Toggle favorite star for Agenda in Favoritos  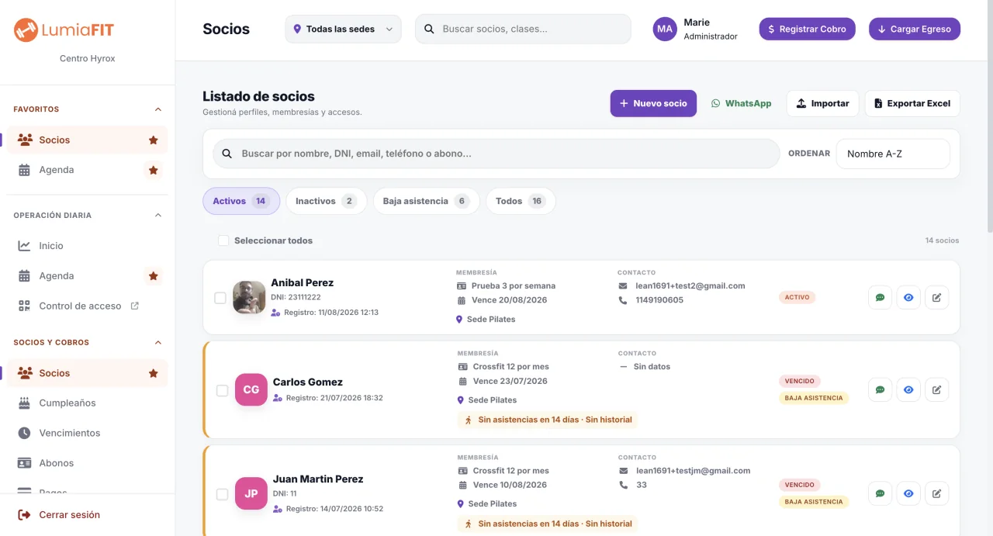tap(153, 170)
